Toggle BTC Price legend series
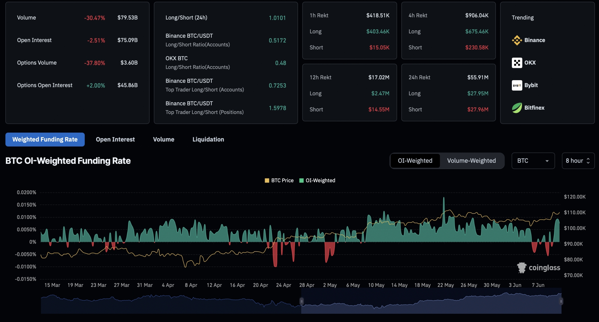599x322 pixels. (x=279, y=180)
